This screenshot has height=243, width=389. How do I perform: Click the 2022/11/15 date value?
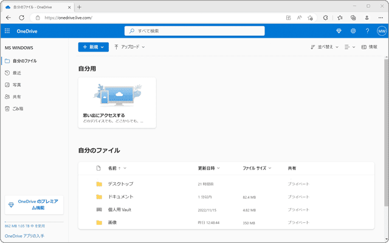207,210
